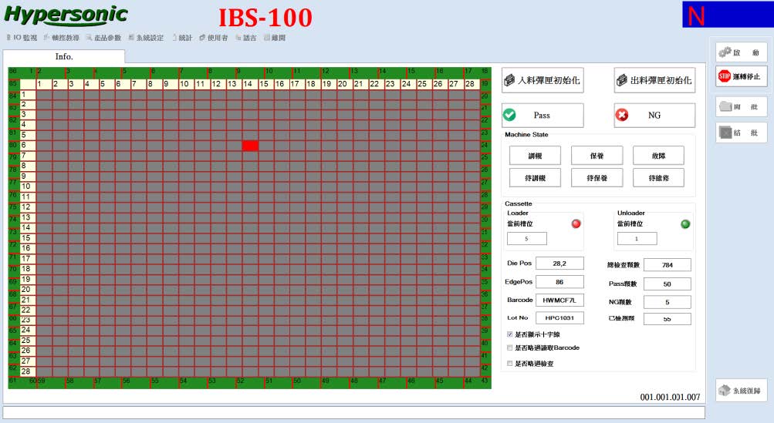Click the Barcode field HWMCF7L

click(x=559, y=300)
